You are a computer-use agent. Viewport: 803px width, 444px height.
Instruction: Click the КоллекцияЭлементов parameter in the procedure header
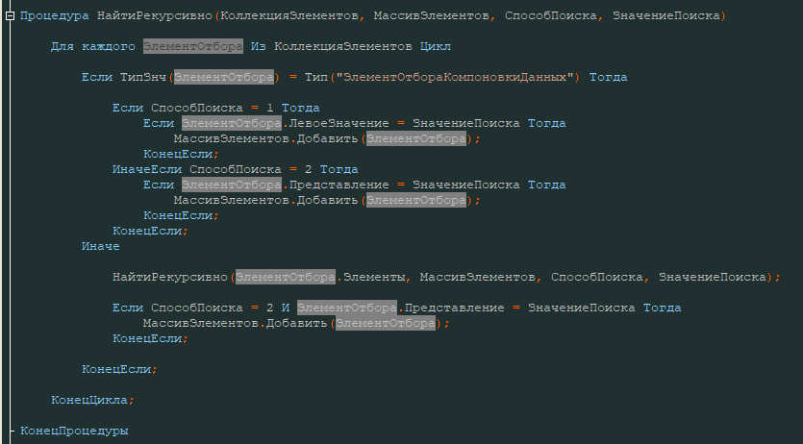[x=289, y=15]
